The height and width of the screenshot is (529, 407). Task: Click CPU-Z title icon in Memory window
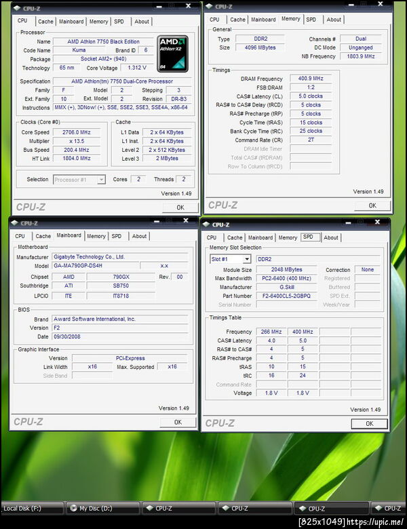pyautogui.click(x=209, y=6)
